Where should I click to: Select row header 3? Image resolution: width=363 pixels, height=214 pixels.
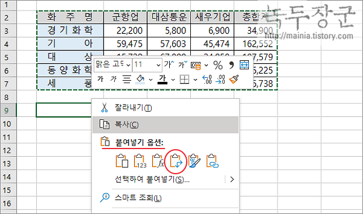tap(8, 31)
